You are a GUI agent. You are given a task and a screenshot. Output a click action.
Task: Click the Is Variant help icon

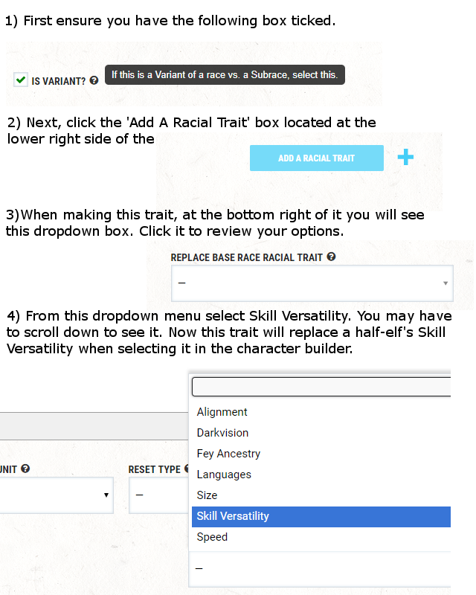pyautogui.click(x=94, y=80)
